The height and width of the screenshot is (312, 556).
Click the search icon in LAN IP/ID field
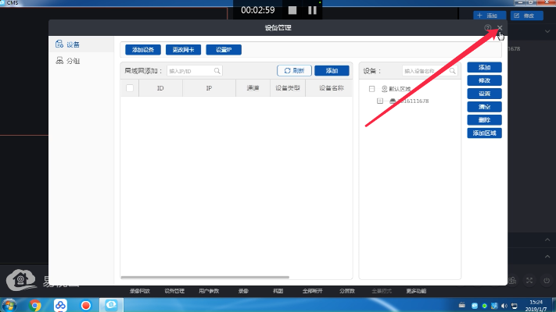click(x=217, y=70)
